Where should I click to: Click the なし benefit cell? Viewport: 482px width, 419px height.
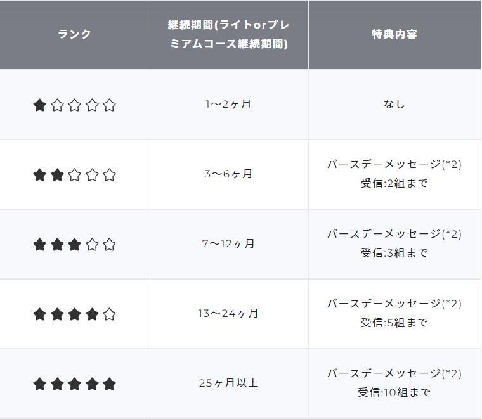[394, 105]
